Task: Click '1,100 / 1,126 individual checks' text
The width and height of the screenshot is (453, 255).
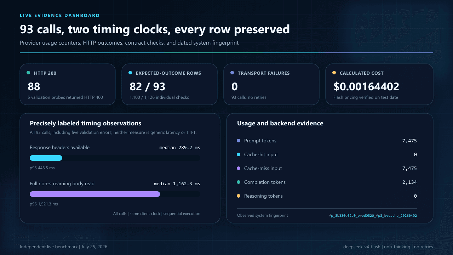Action: 159,97
